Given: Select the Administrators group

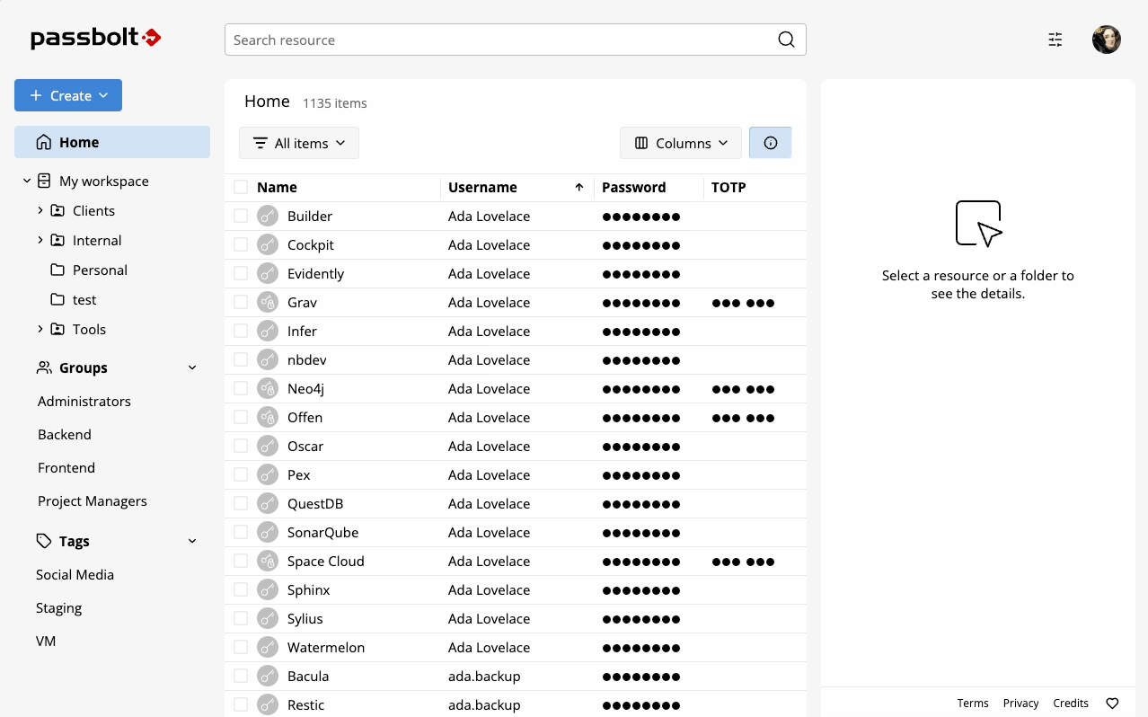Looking at the screenshot, I should 84,401.
